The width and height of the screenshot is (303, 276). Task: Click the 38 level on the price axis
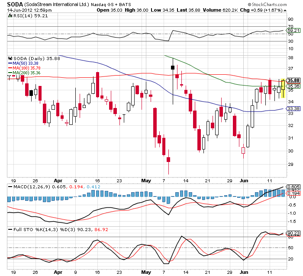[x=290, y=58]
